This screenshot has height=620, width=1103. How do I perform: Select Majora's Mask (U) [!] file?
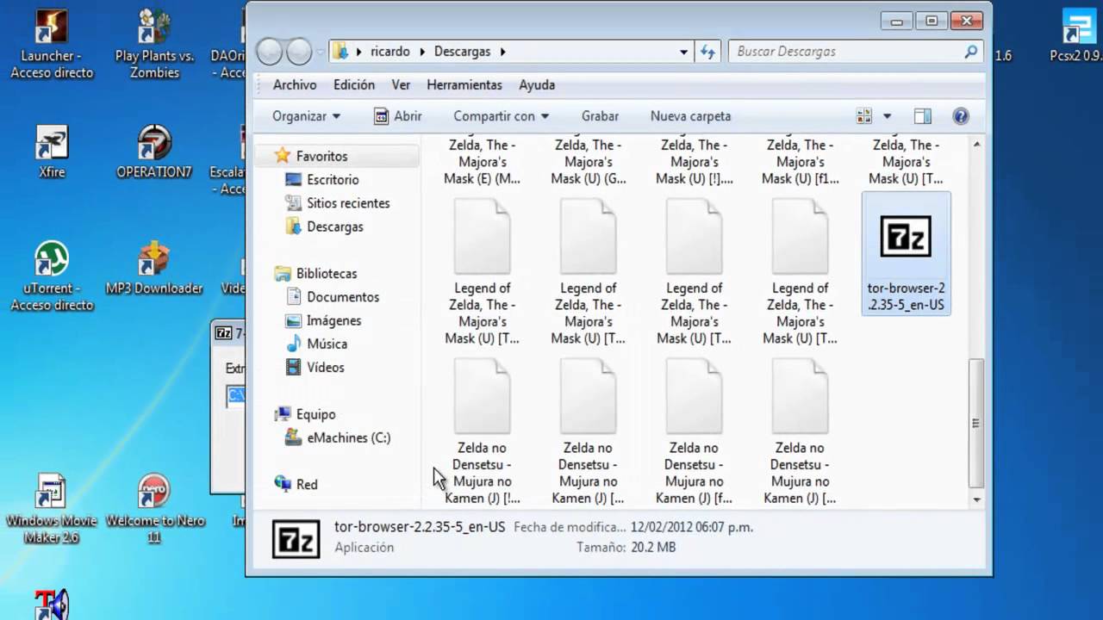(x=695, y=162)
